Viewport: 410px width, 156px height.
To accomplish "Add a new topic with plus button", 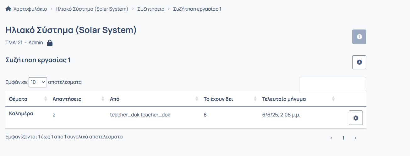I will pyautogui.click(x=359, y=62).
